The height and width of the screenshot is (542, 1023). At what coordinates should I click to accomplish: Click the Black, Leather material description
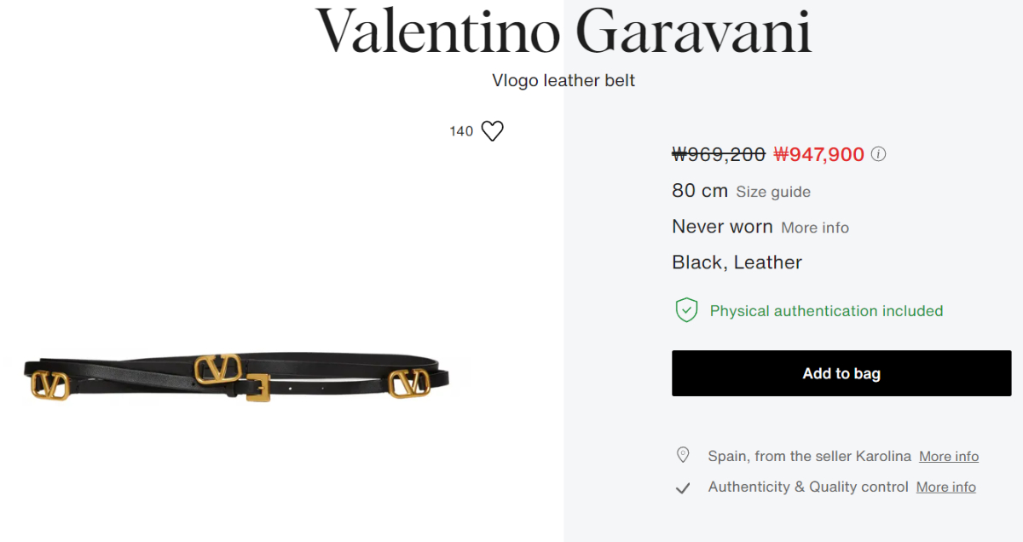click(737, 262)
